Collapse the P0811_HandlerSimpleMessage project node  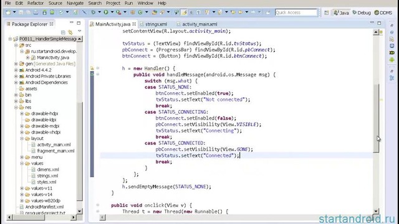(10, 39)
